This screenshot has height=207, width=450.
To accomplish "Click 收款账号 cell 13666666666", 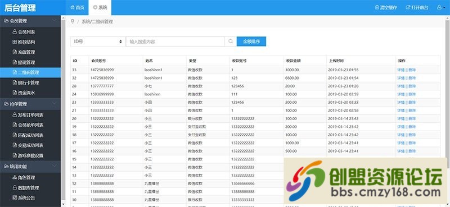I will click(x=243, y=183).
